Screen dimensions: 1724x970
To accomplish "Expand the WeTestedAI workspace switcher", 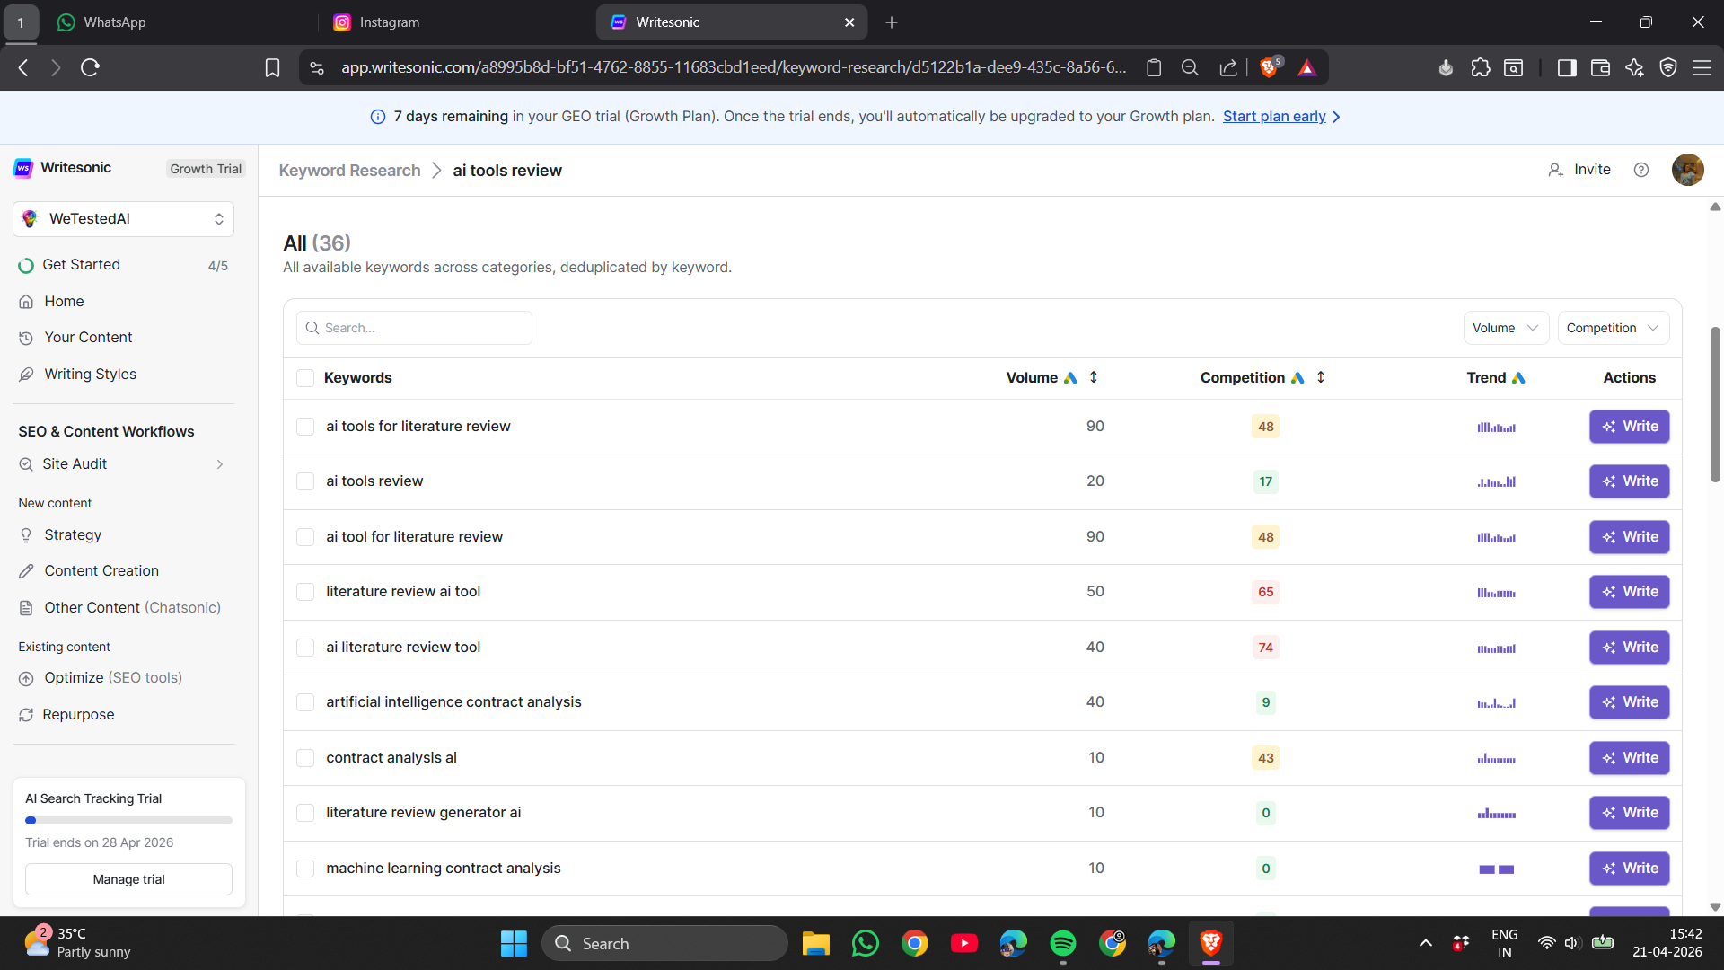I will click(123, 219).
